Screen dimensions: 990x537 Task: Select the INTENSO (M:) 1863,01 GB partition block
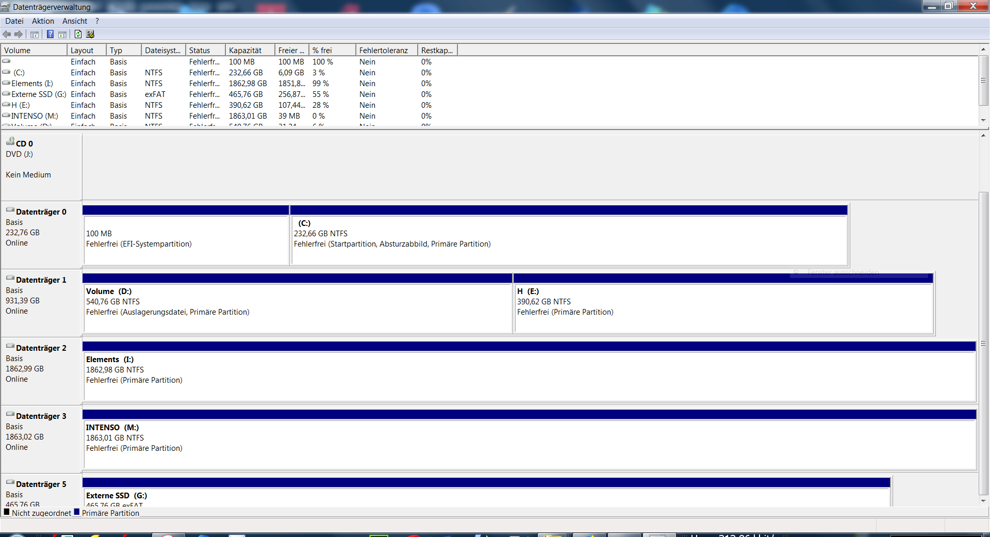tap(530, 440)
